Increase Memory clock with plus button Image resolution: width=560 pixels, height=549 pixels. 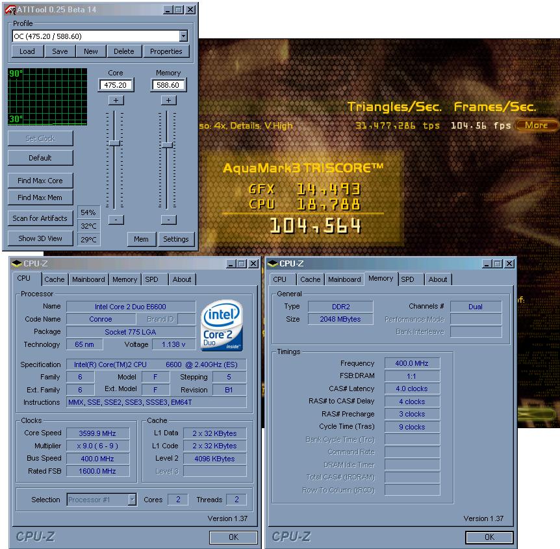[x=168, y=100]
